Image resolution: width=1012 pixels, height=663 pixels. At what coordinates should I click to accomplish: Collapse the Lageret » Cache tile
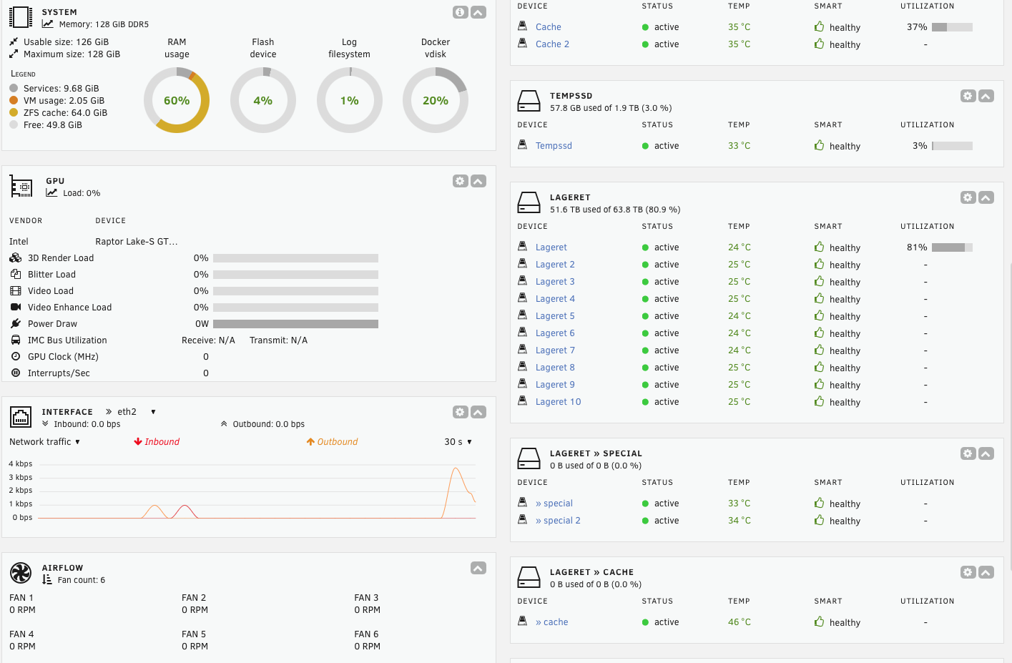coord(986,572)
